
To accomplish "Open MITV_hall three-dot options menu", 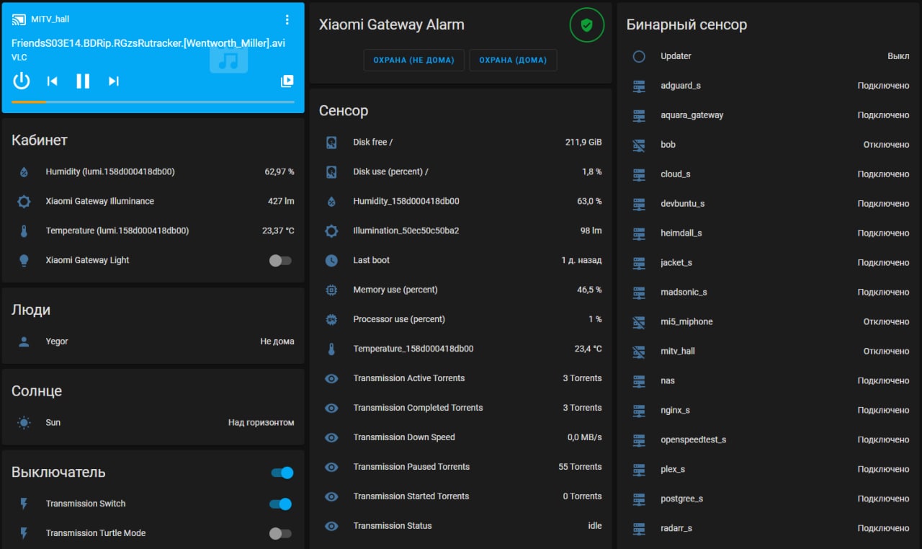I will [287, 19].
